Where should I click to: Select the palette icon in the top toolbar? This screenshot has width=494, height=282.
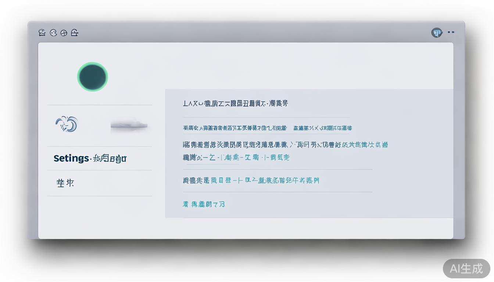click(53, 32)
